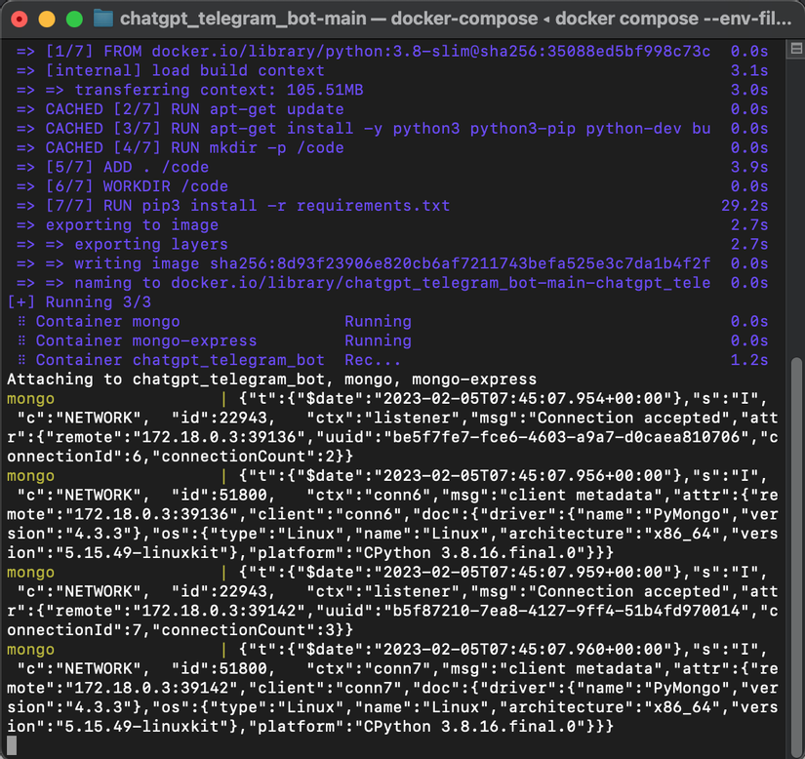Screen dimensions: 805x759
Task: Click '[internal] load build context' text
Action: click(184, 70)
